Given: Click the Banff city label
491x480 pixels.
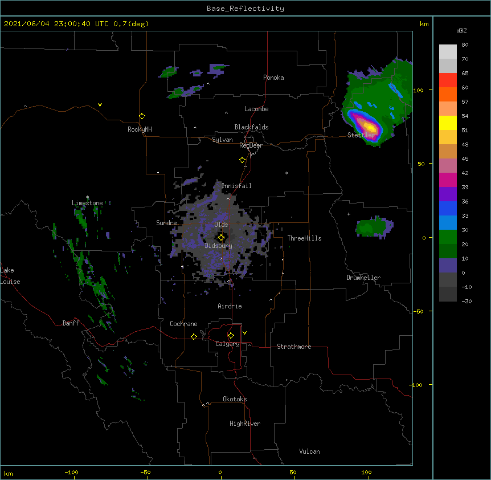Looking at the screenshot, I should [x=71, y=323].
